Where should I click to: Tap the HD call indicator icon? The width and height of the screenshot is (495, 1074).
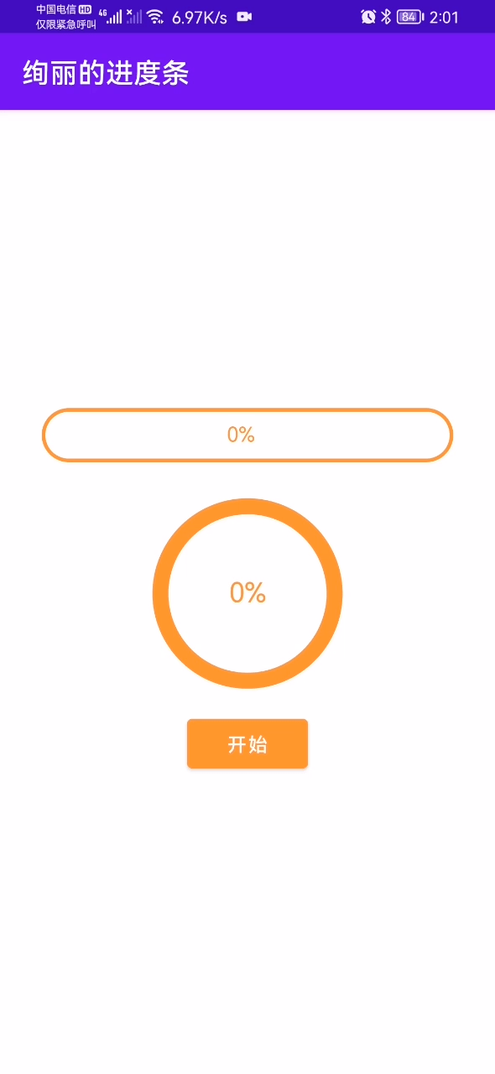(x=85, y=10)
